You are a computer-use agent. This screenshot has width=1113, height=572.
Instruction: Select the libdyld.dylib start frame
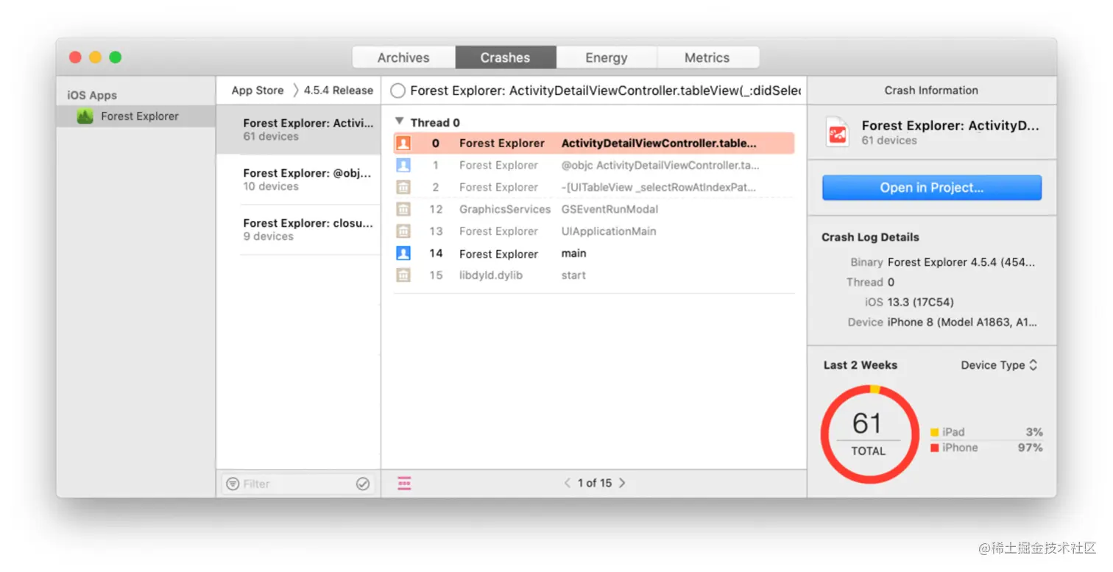coord(594,275)
